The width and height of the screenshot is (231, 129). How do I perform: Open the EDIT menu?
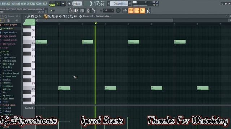pyautogui.click(x=4, y=4)
